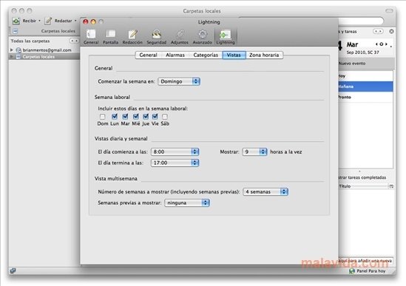Viewport: 406px width, 286px height.
Task: Open the Mostrar horas a la vez dropdown
Action: tap(254, 152)
